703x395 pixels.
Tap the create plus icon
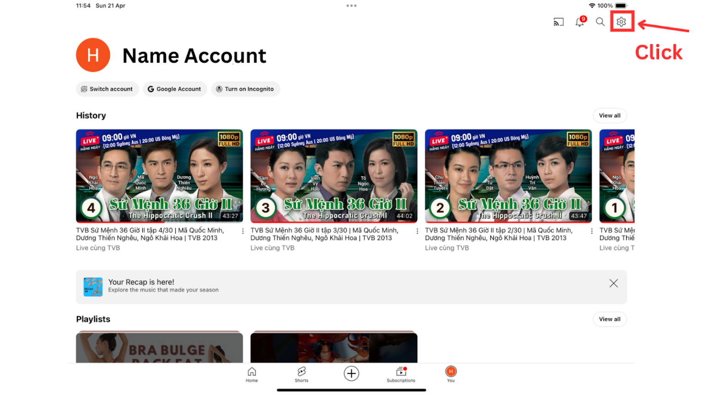[x=351, y=374]
